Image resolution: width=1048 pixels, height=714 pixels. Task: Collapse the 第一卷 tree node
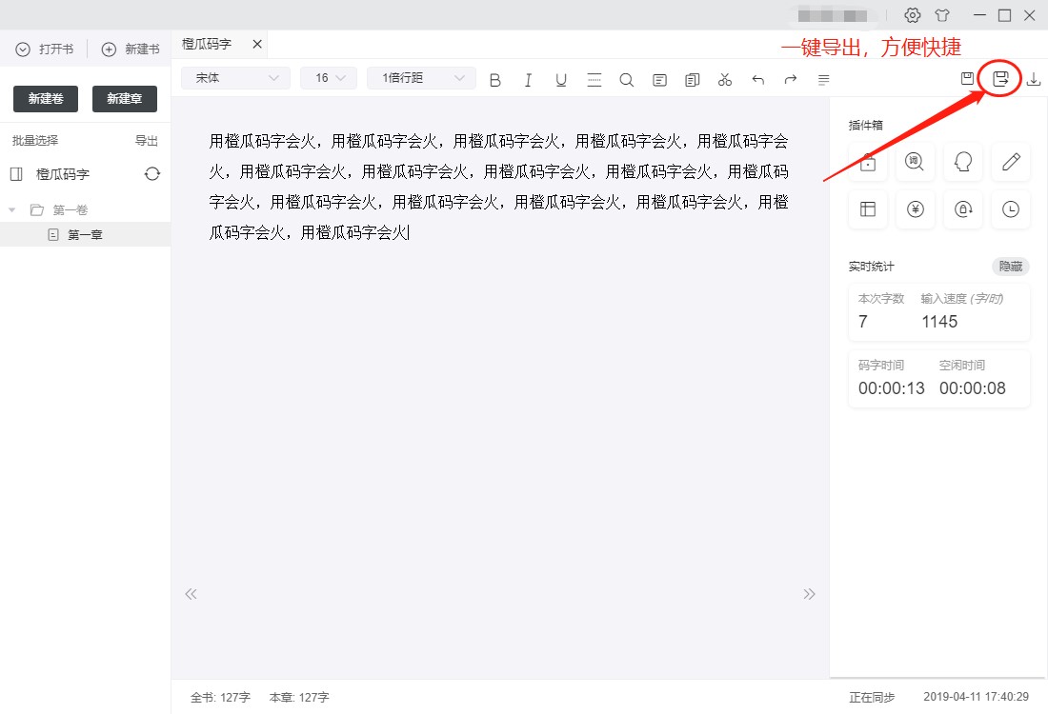pos(12,209)
